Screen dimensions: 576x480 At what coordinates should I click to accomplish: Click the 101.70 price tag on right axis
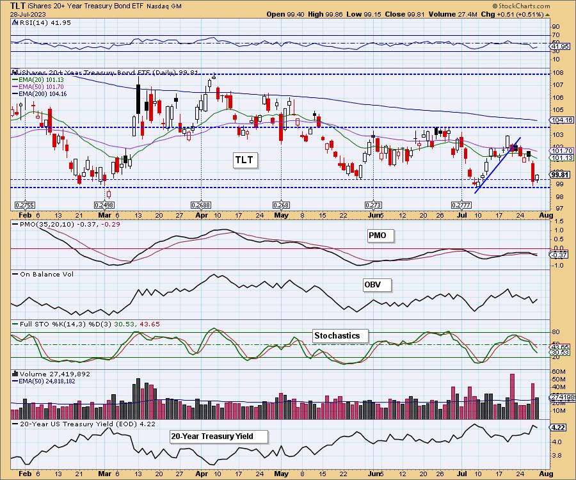[562, 150]
